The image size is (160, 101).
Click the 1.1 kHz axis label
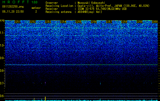(x=2, y=33)
